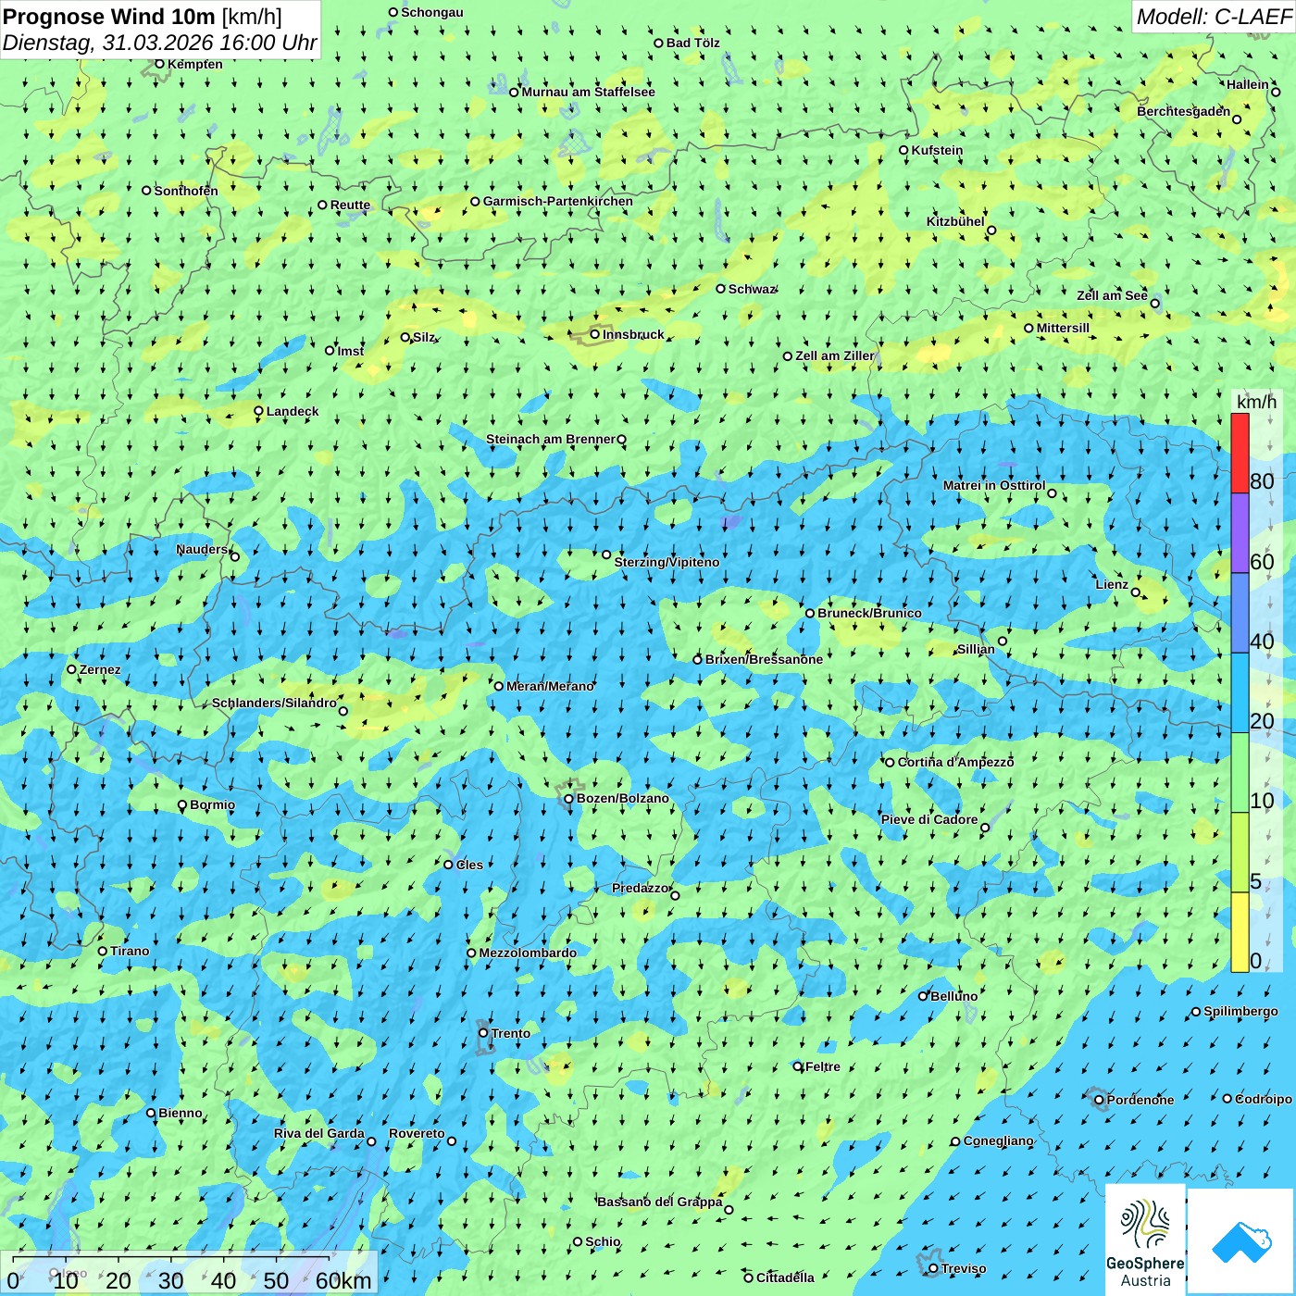This screenshot has height=1296, width=1296.
Task: Click the 'Pieve di Cadore' label
Action: [929, 819]
